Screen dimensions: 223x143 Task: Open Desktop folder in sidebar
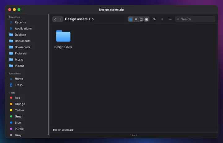[28, 35]
